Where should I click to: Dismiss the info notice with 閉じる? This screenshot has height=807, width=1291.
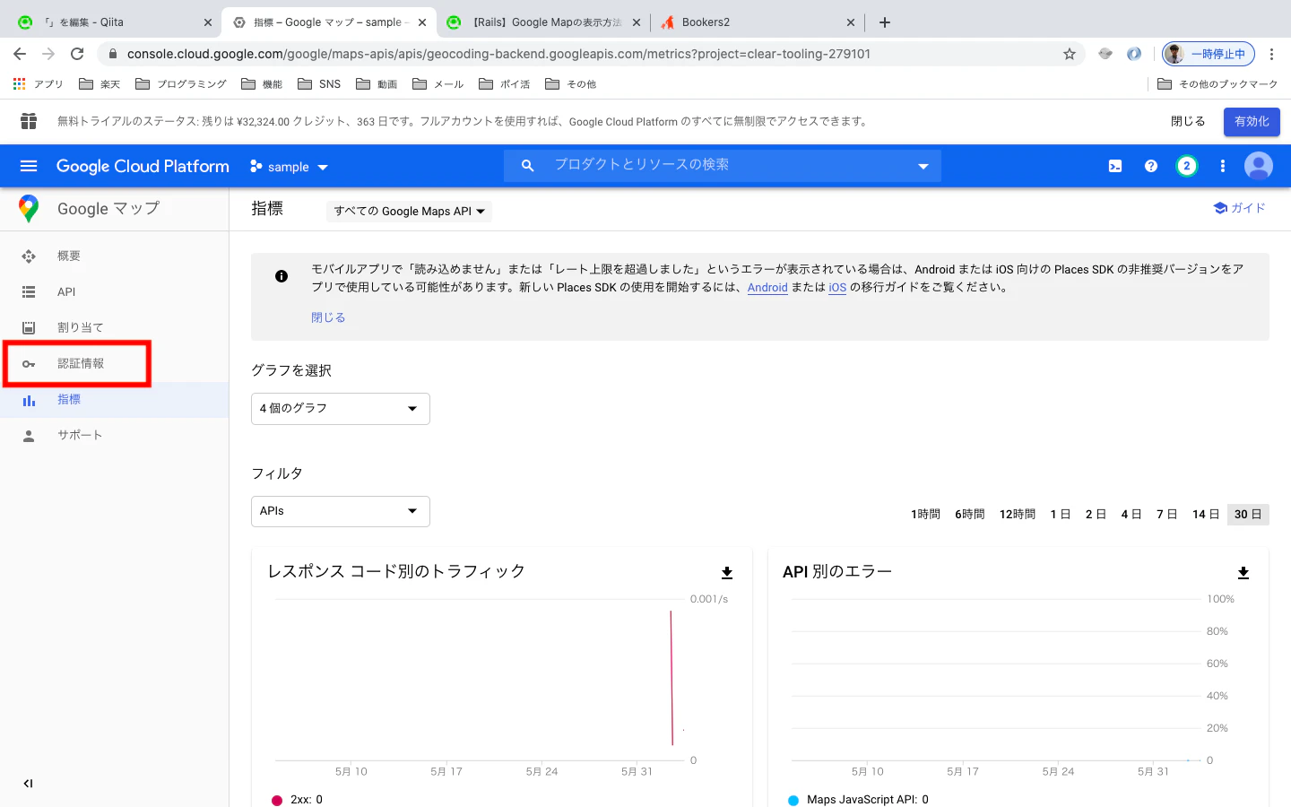pyautogui.click(x=328, y=317)
